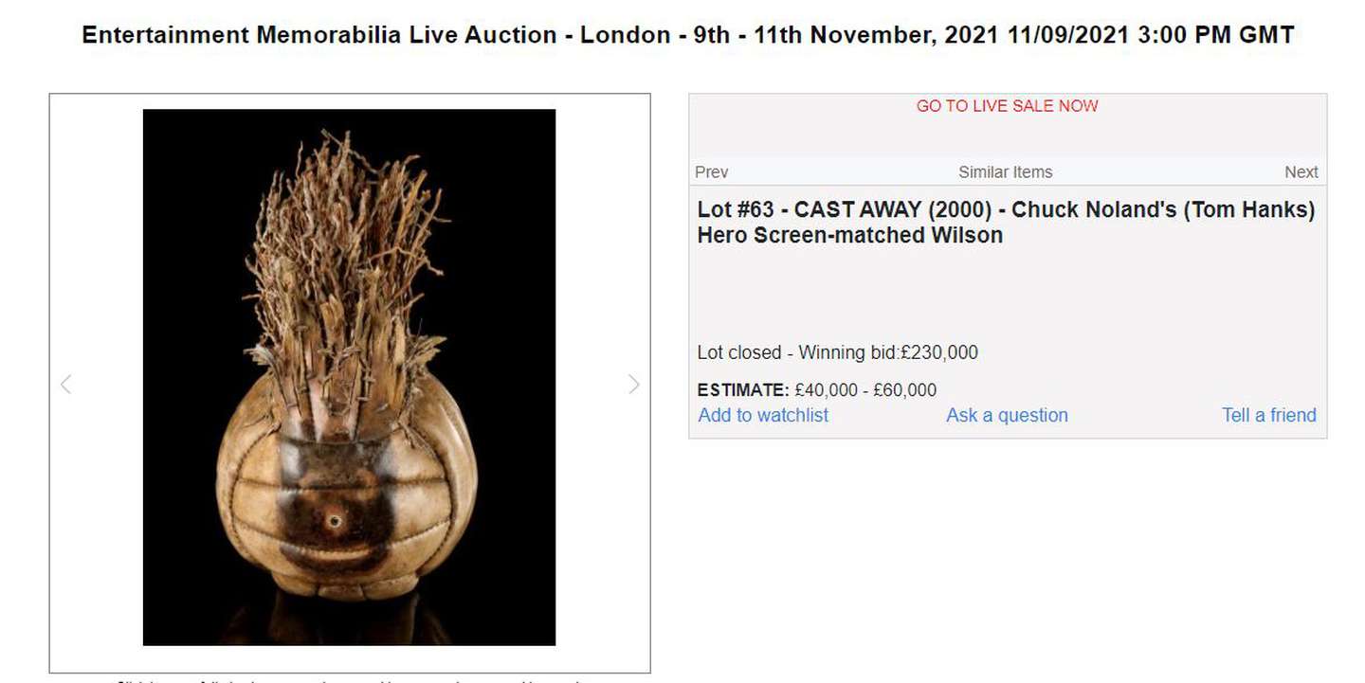Image resolution: width=1365 pixels, height=683 pixels.
Task: Jump to the Next lot
Action: pyautogui.click(x=1301, y=171)
